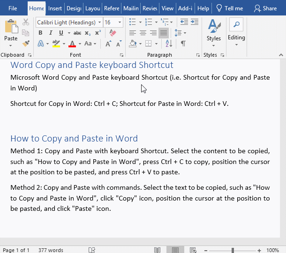Apply text highlight color
Screen dimensions: 286x253
[56, 44]
